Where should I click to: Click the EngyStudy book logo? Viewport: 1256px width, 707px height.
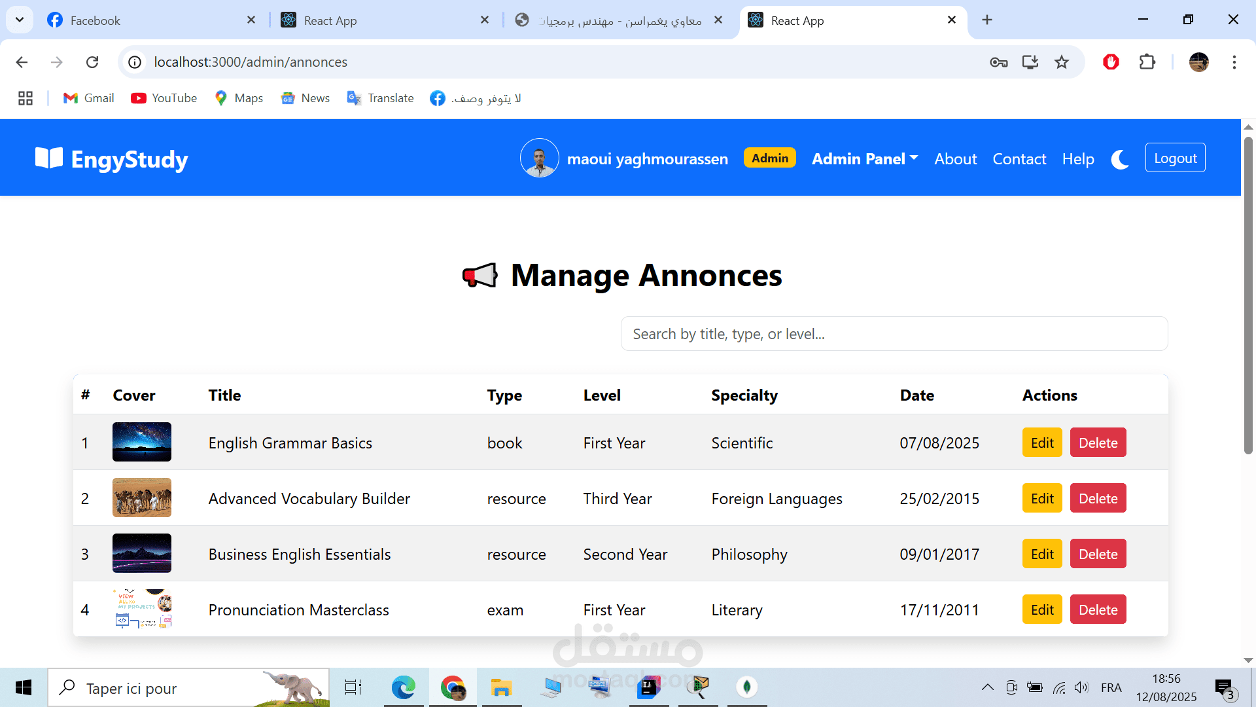coord(49,158)
